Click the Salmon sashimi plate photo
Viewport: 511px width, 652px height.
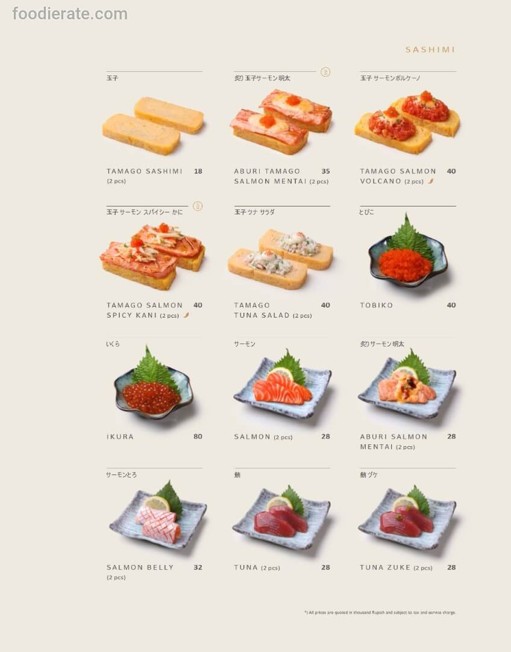coord(282,385)
